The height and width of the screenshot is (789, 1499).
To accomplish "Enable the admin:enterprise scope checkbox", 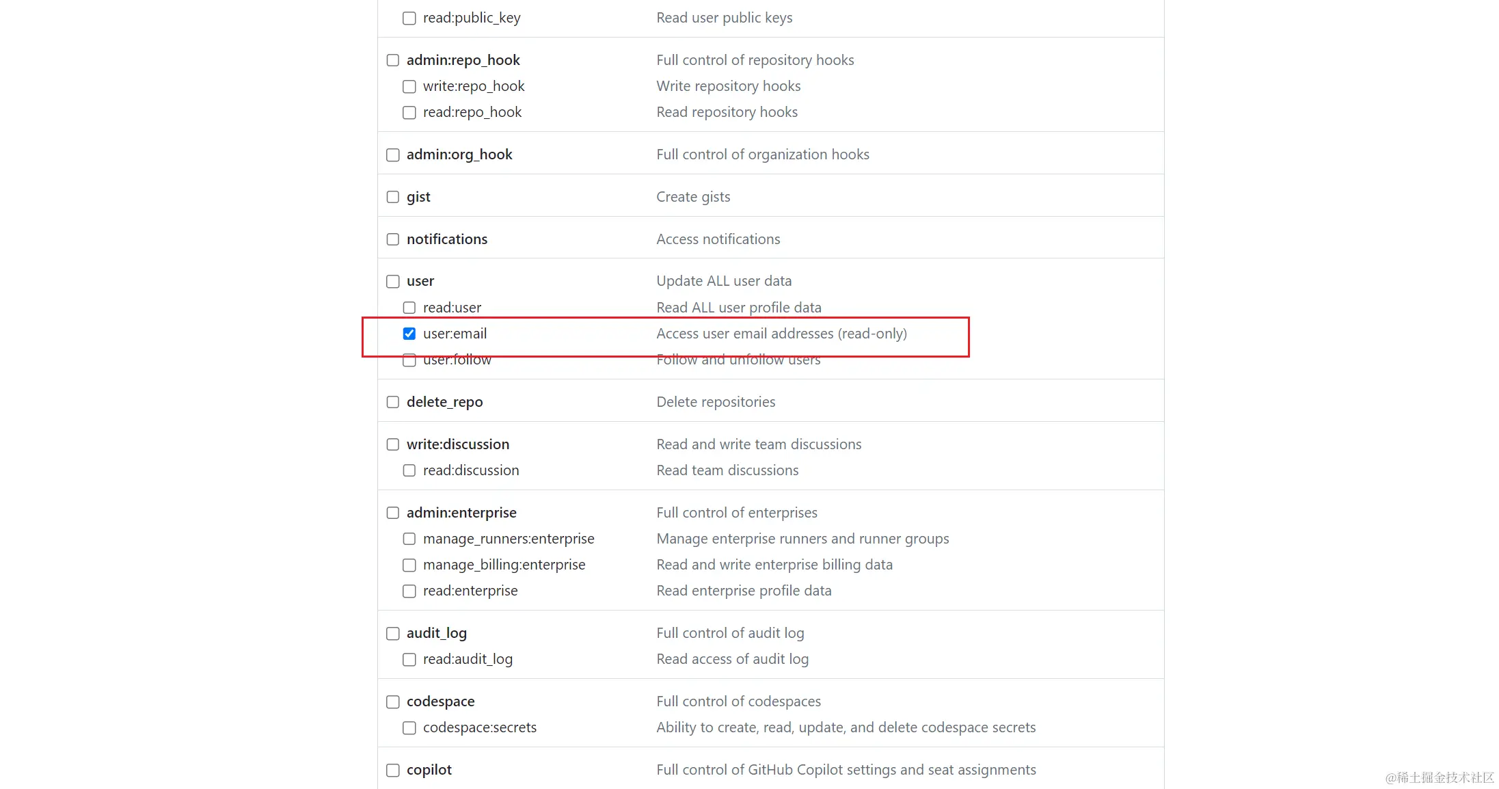I will pos(393,513).
